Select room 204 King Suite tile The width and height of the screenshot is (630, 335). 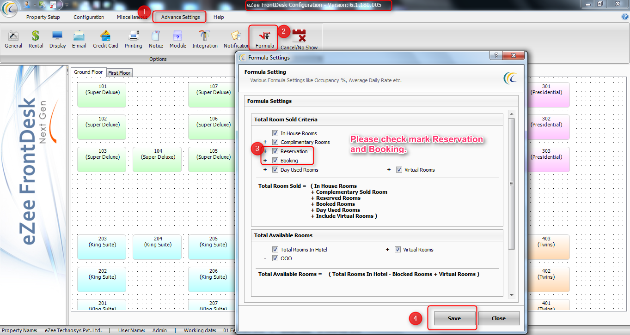click(157, 247)
